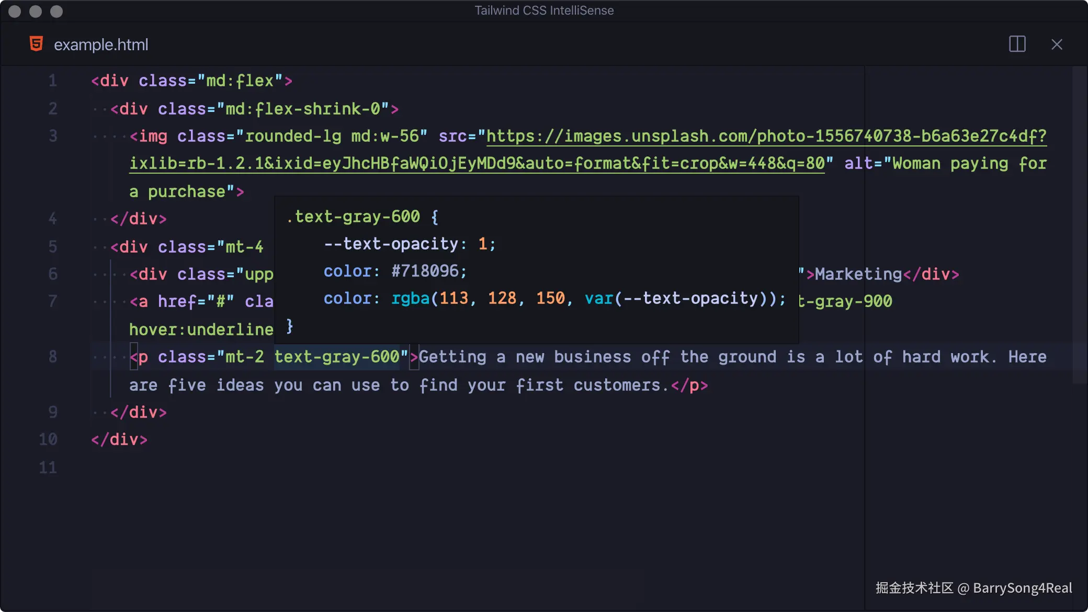Click line number 10 in gutter
1088x612 pixels.
point(48,439)
